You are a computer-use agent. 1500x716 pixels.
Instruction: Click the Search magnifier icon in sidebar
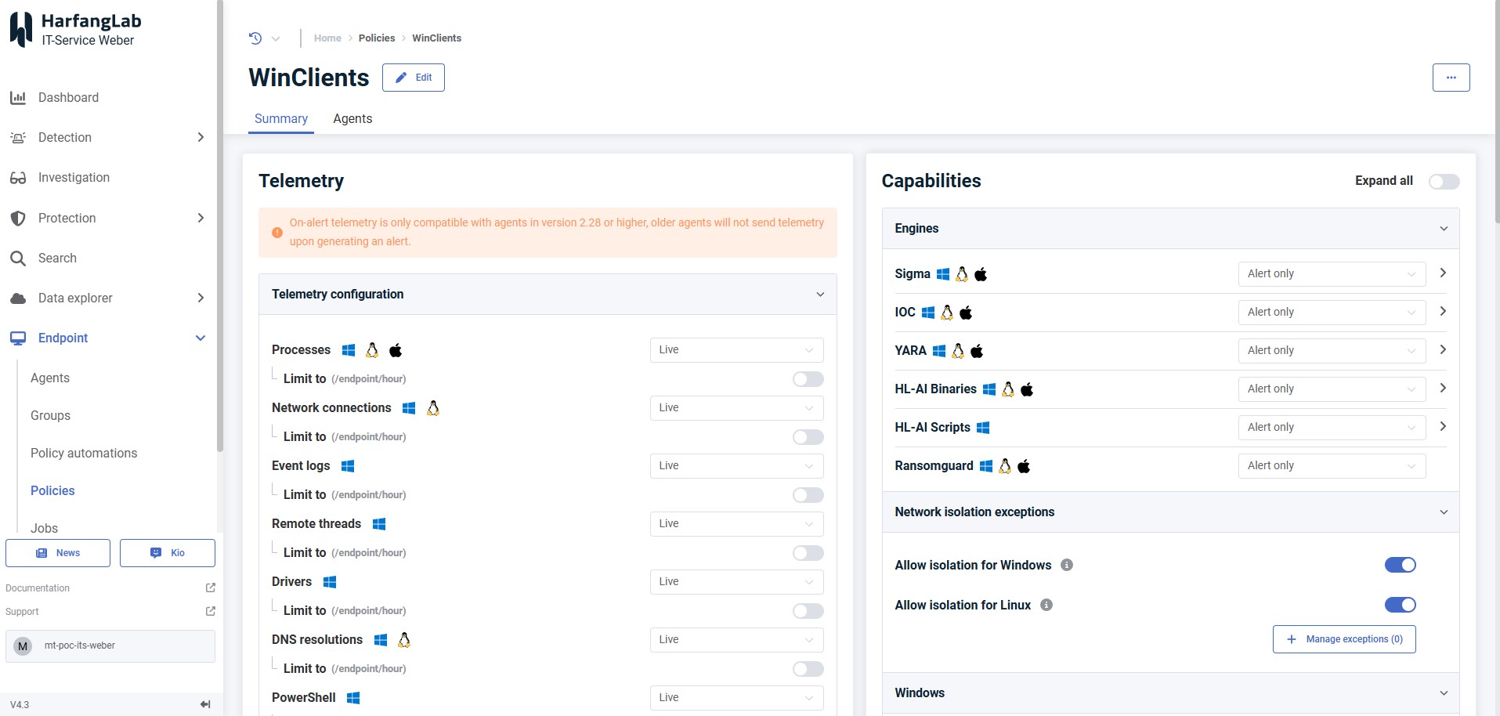coord(18,259)
